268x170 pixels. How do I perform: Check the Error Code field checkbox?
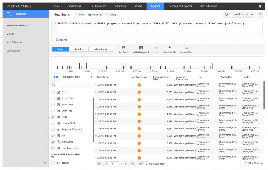tap(53, 98)
